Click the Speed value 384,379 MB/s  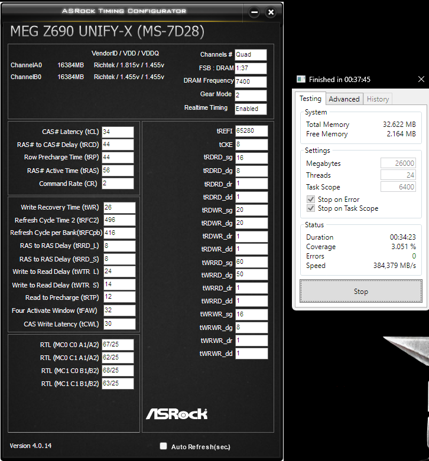[395, 266]
